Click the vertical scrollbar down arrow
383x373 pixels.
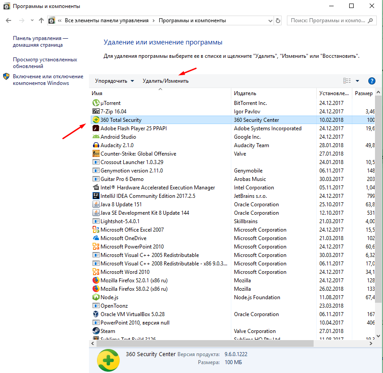coord(379,336)
